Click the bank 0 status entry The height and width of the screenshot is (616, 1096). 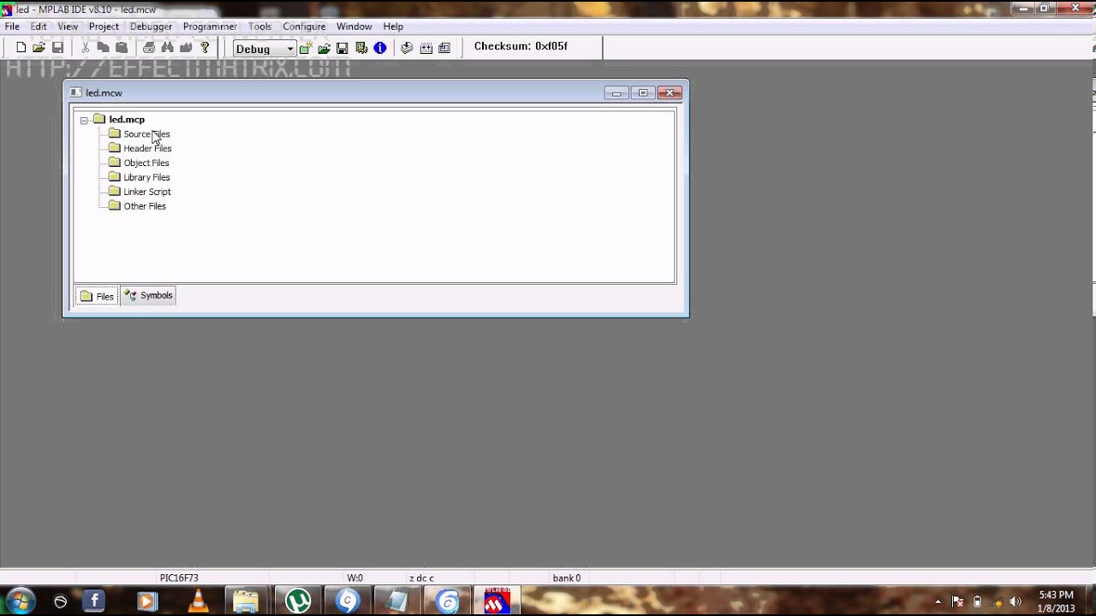[567, 578]
